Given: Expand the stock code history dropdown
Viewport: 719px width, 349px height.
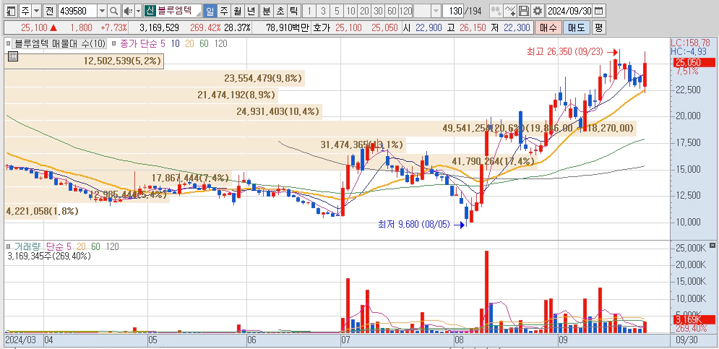Looking at the screenshot, I should coord(103,11).
